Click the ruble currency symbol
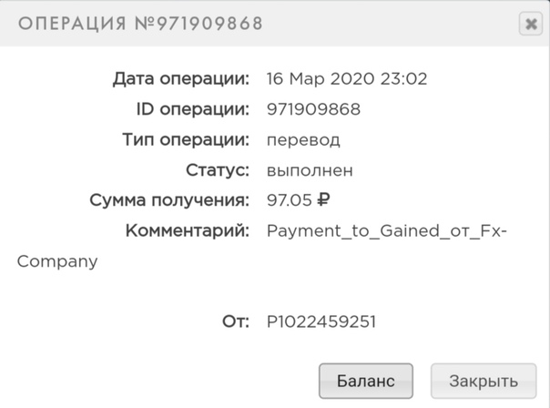 tap(323, 200)
